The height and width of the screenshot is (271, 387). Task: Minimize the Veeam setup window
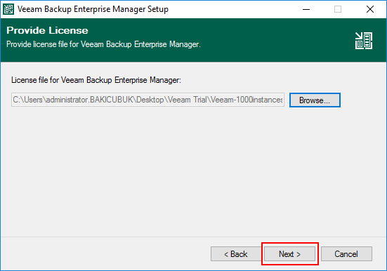pyautogui.click(x=306, y=9)
